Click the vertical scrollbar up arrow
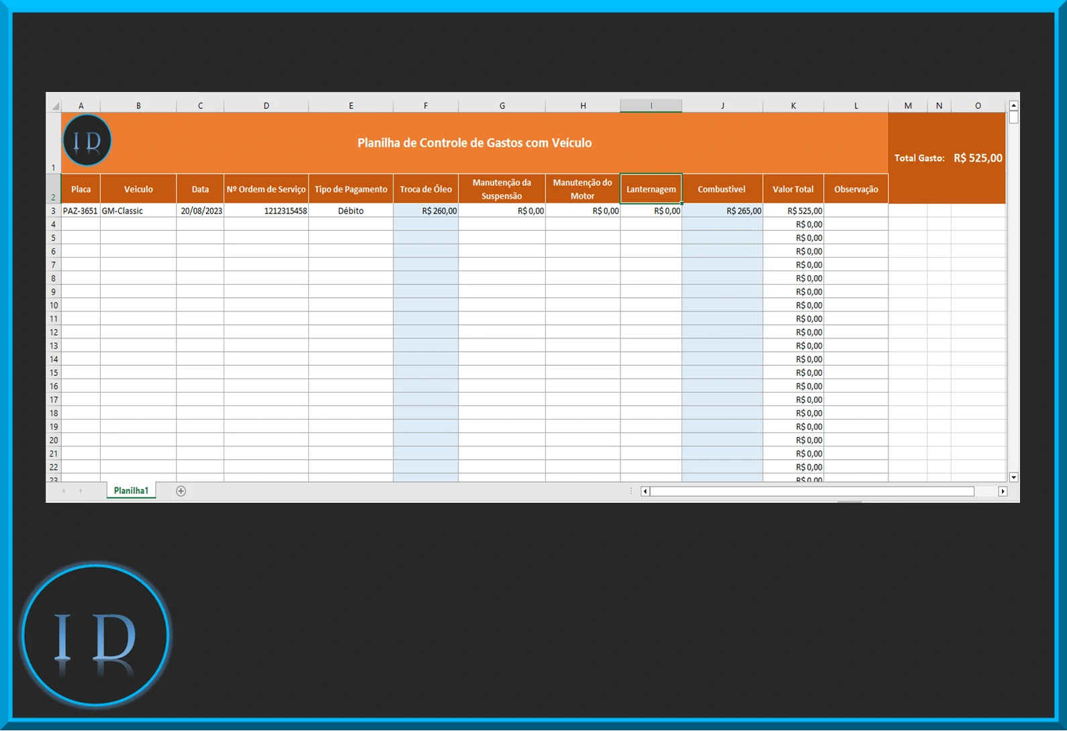Viewport: 1067px width, 731px height. coord(1014,105)
